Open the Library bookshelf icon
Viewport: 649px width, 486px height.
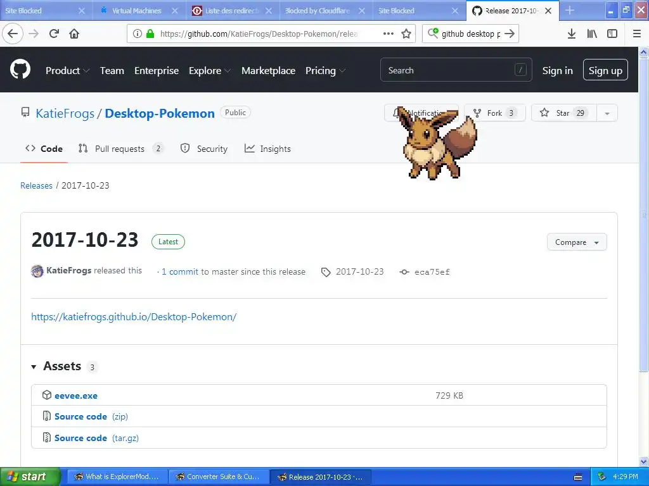click(x=592, y=34)
